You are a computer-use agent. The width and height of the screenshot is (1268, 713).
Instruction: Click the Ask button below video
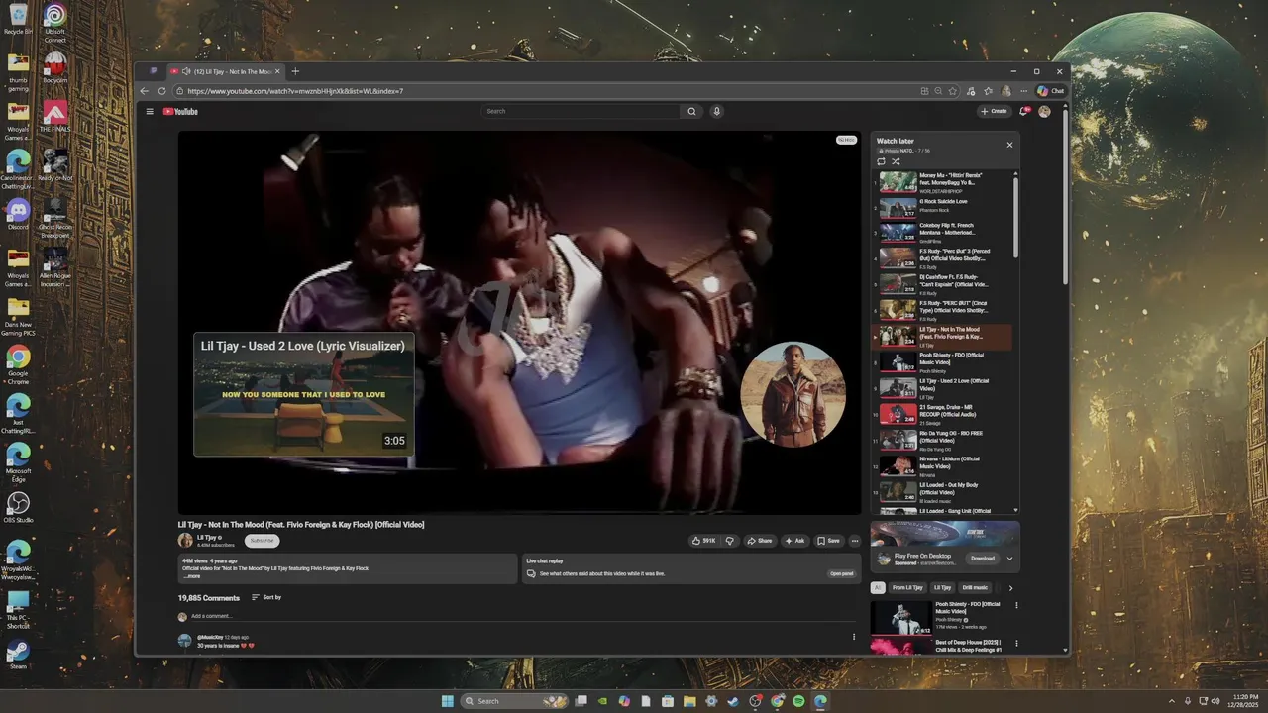[x=795, y=541]
